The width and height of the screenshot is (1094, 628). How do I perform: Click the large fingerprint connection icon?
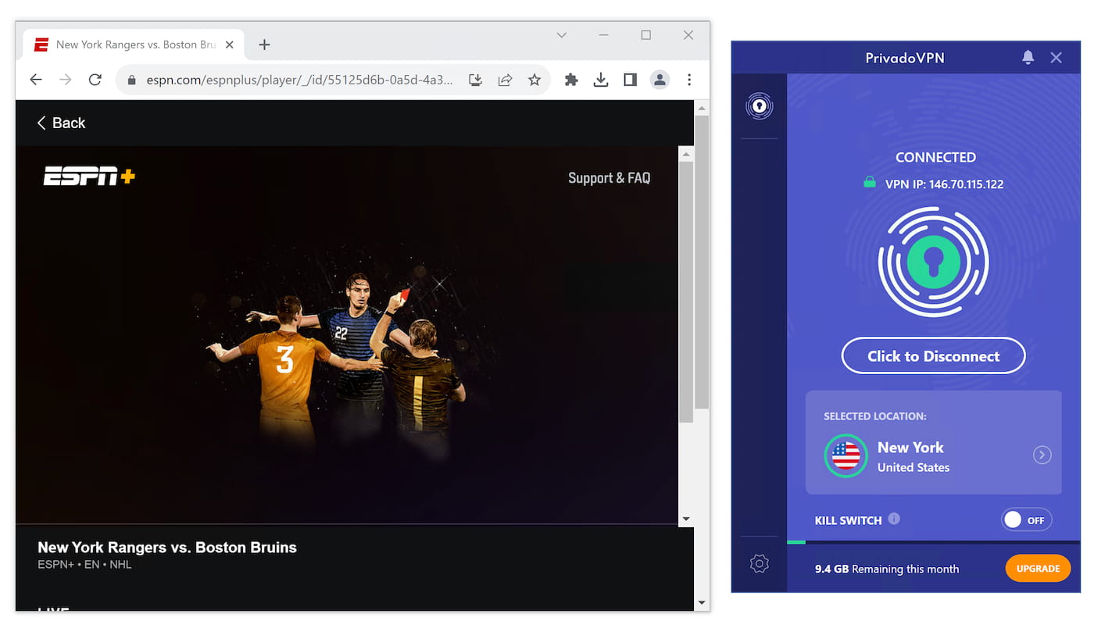[x=934, y=262]
